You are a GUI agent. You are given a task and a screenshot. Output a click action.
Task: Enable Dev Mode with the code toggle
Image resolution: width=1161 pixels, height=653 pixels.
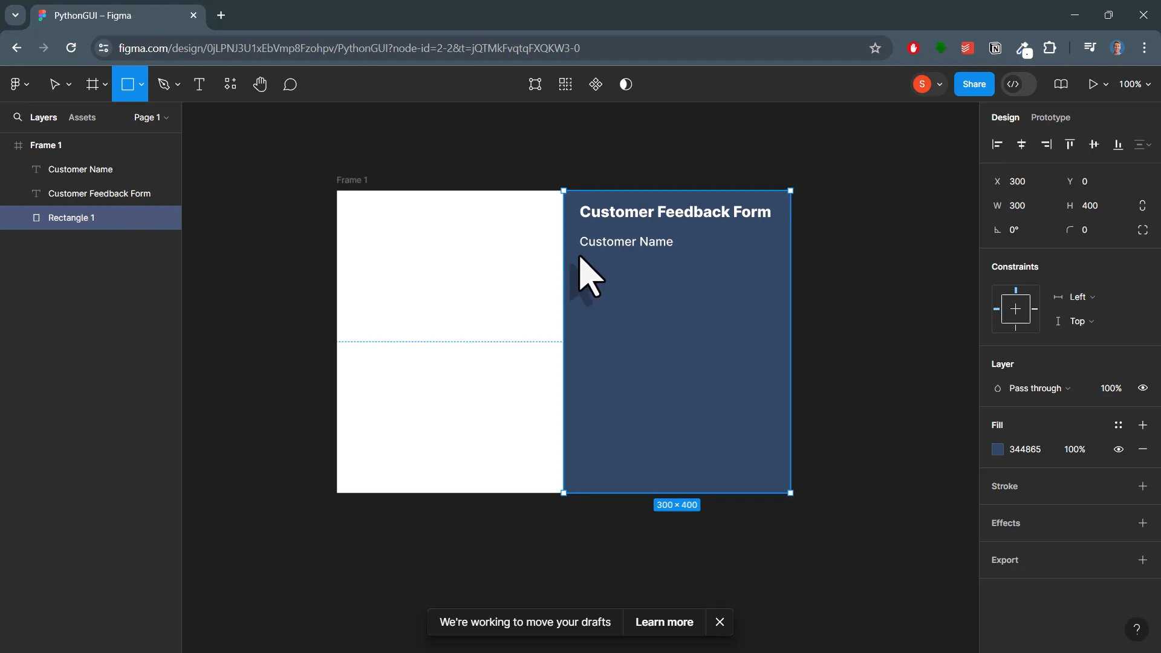(1014, 84)
